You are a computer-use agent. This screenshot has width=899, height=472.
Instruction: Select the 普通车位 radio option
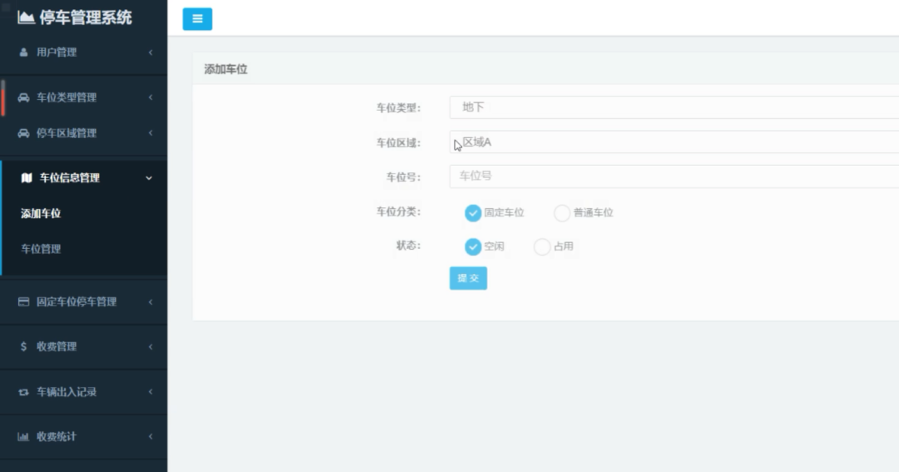click(x=562, y=213)
